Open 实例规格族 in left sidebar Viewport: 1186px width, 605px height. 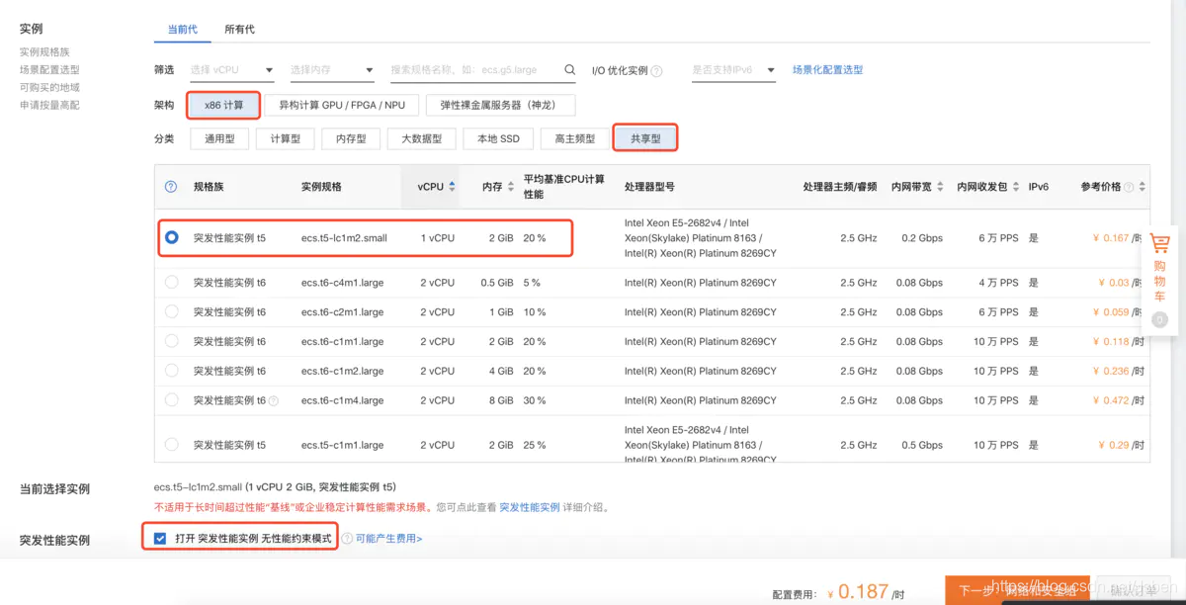(x=44, y=51)
